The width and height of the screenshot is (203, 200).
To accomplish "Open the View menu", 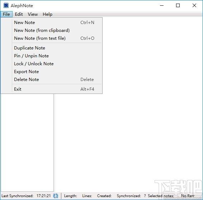I will click(x=33, y=14).
